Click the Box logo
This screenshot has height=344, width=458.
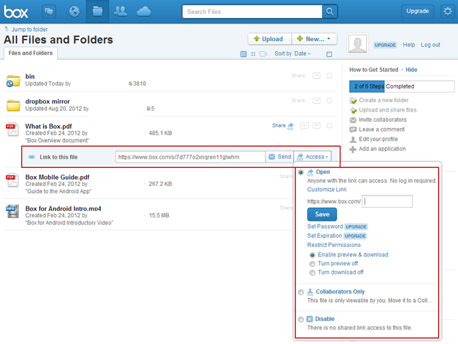coord(16,12)
